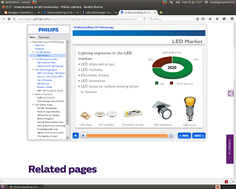Open Sell the Advantages lesson
Viewport: 236px width, 189px height.
[47, 108]
